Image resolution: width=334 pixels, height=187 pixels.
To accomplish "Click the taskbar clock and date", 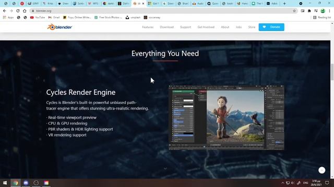I will [316, 183].
